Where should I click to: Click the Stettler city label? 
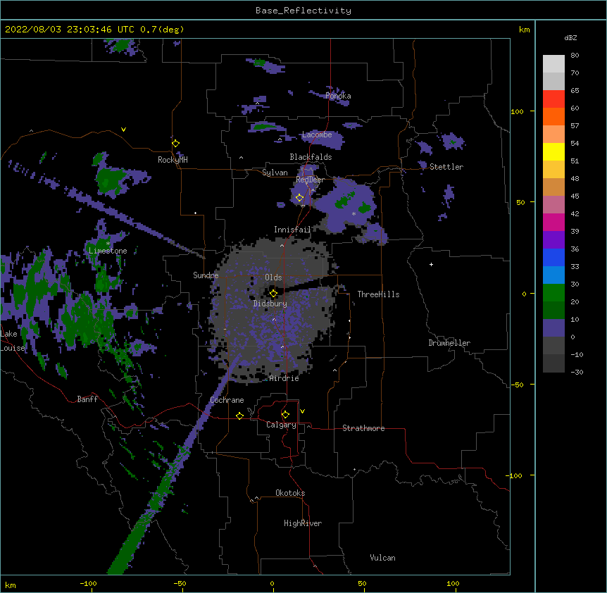tap(446, 167)
